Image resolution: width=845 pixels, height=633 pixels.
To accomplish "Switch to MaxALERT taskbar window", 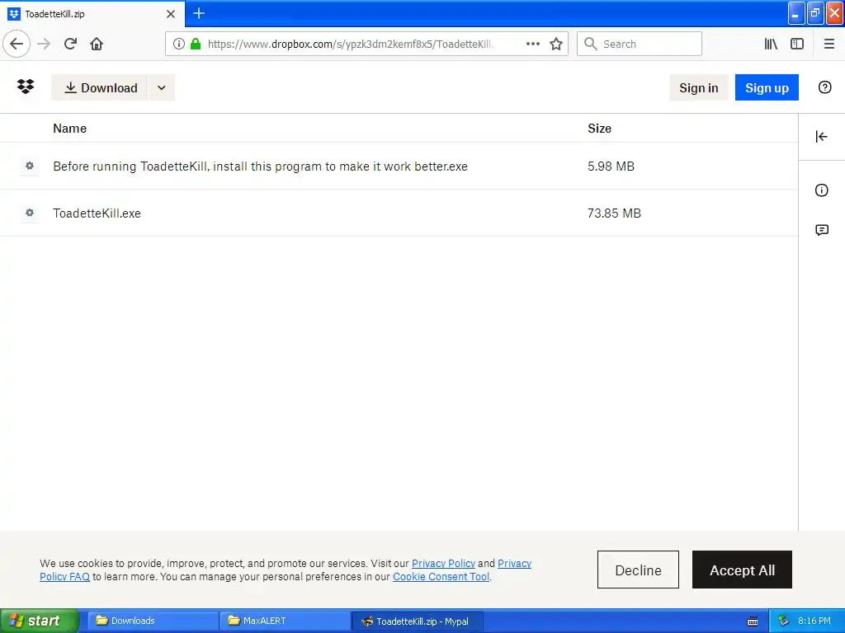I will [x=285, y=621].
